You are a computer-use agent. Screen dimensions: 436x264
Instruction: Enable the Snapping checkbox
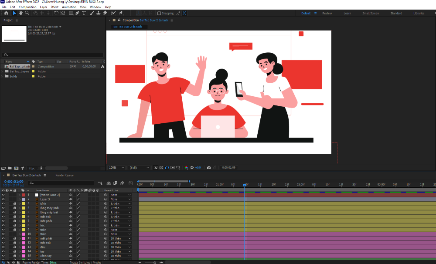159,14
